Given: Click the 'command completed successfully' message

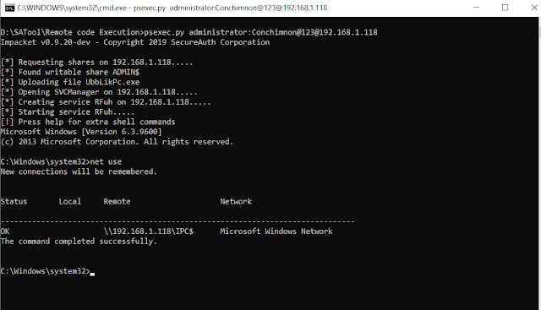Looking at the screenshot, I should pyautogui.click(x=79, y=242).
